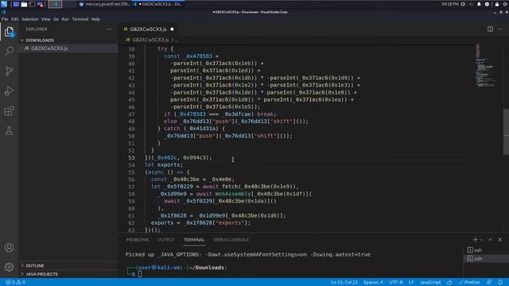
Task: Open the Go menu
Action: coord(56,19)
